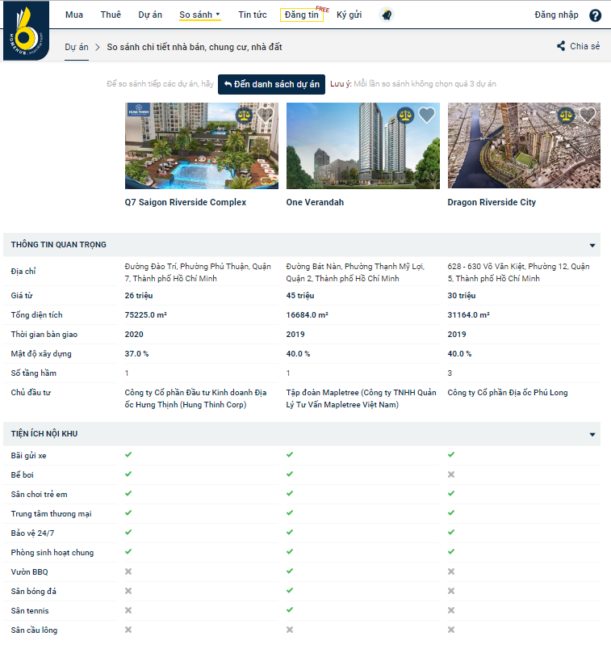The image size is (611, 645).
Task: Click Q7 Saigon's check for Phòng sinh hoạt chung
Action: 128,551
